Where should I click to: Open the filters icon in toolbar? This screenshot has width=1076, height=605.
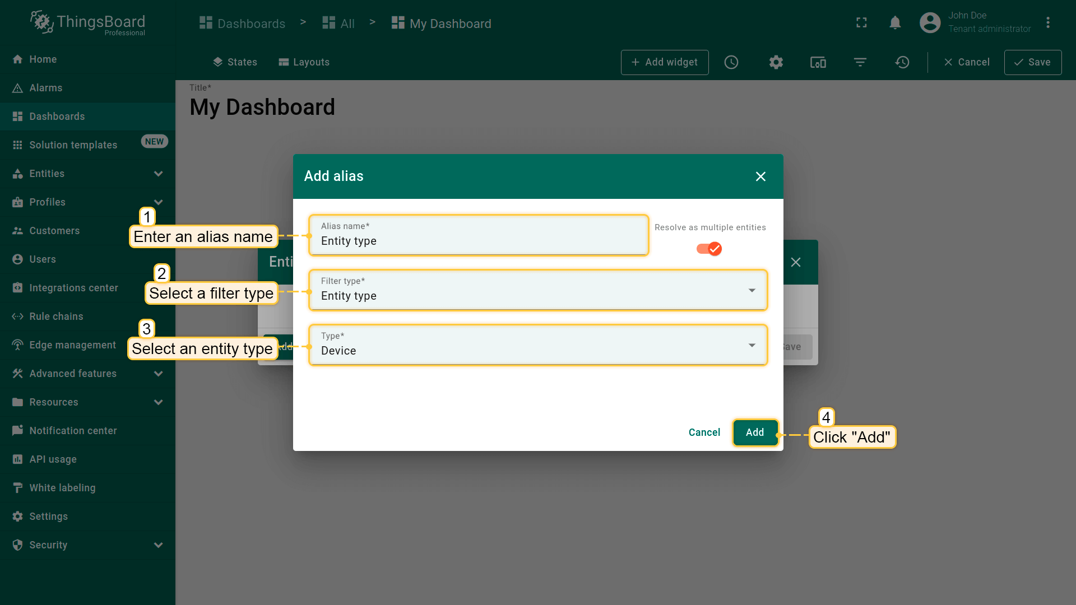pyautogui.click(x=860, y=62)
